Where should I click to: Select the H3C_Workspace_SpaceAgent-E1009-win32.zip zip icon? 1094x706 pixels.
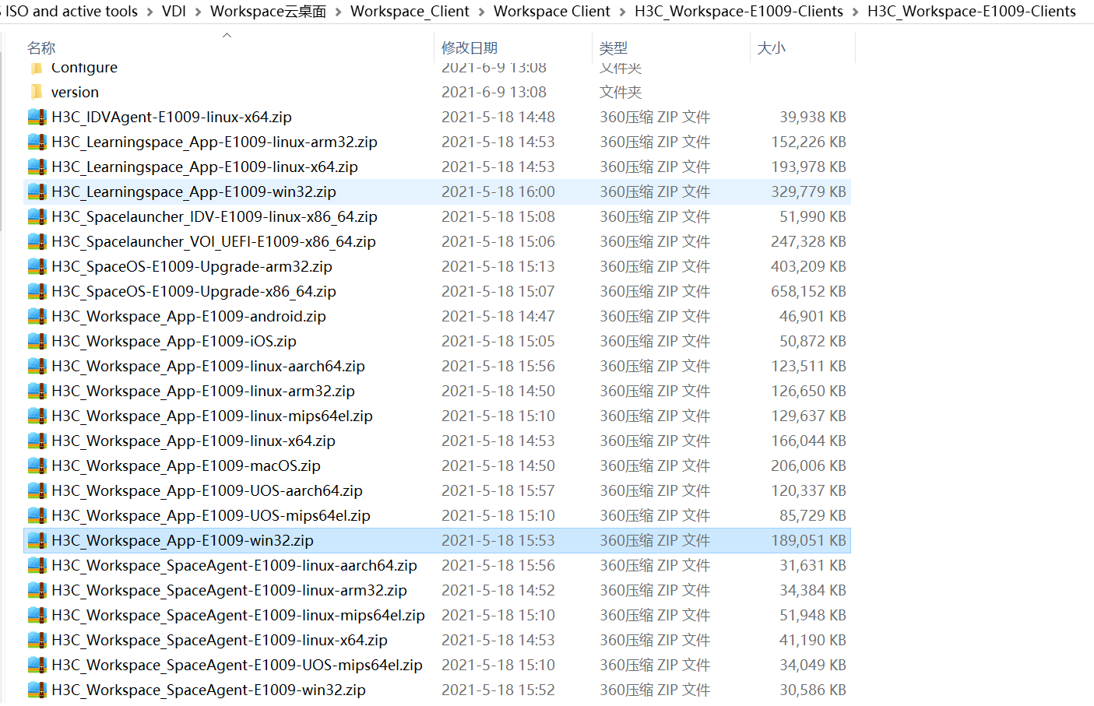click(37, 690)
